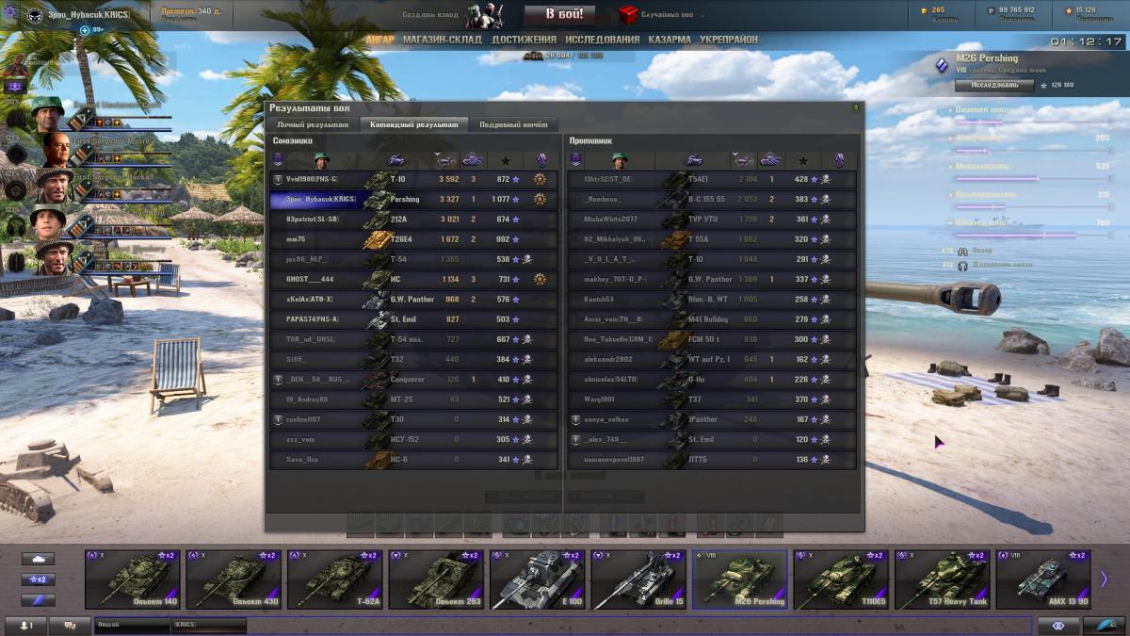The height and width of the screenshot is (636, 1130).
Task: Sort allies by experience star column
Action: click(x=506, y=161)
